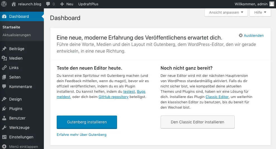Screen dimensions: 276x149
Task: Expand the Hilfe dropdown tab
Action: coord(260,13)
